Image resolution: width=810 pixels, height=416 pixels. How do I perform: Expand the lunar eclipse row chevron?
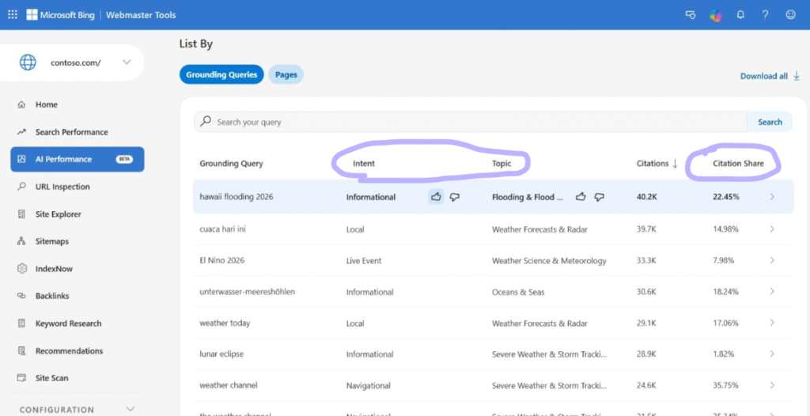tap(772, 354)
